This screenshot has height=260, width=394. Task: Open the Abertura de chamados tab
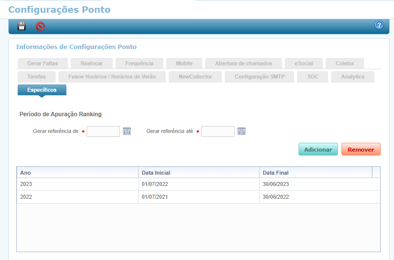(x=243, y=63)
